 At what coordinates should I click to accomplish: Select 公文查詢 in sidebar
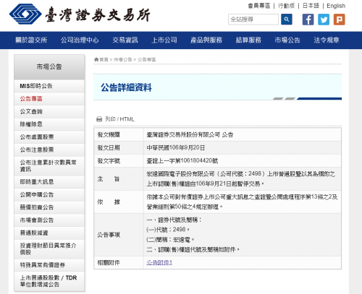[49, 111]
